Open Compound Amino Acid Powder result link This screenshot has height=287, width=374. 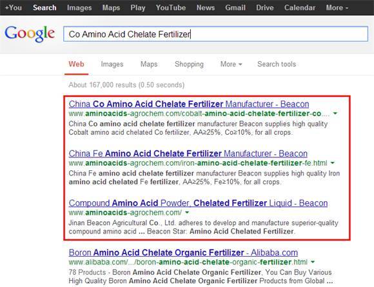click(x=198, y=203)
